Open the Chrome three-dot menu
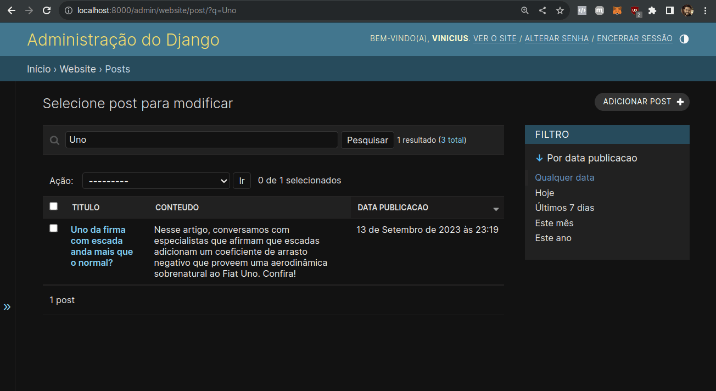Viewport: 716px width, 391px height. [x=706, y=10]
